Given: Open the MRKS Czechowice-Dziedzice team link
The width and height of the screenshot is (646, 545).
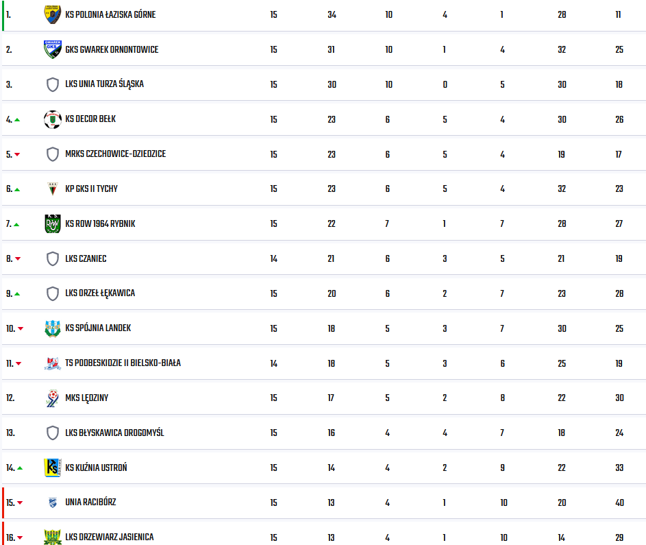Looking at the screenshot, I should click(115, 154).
